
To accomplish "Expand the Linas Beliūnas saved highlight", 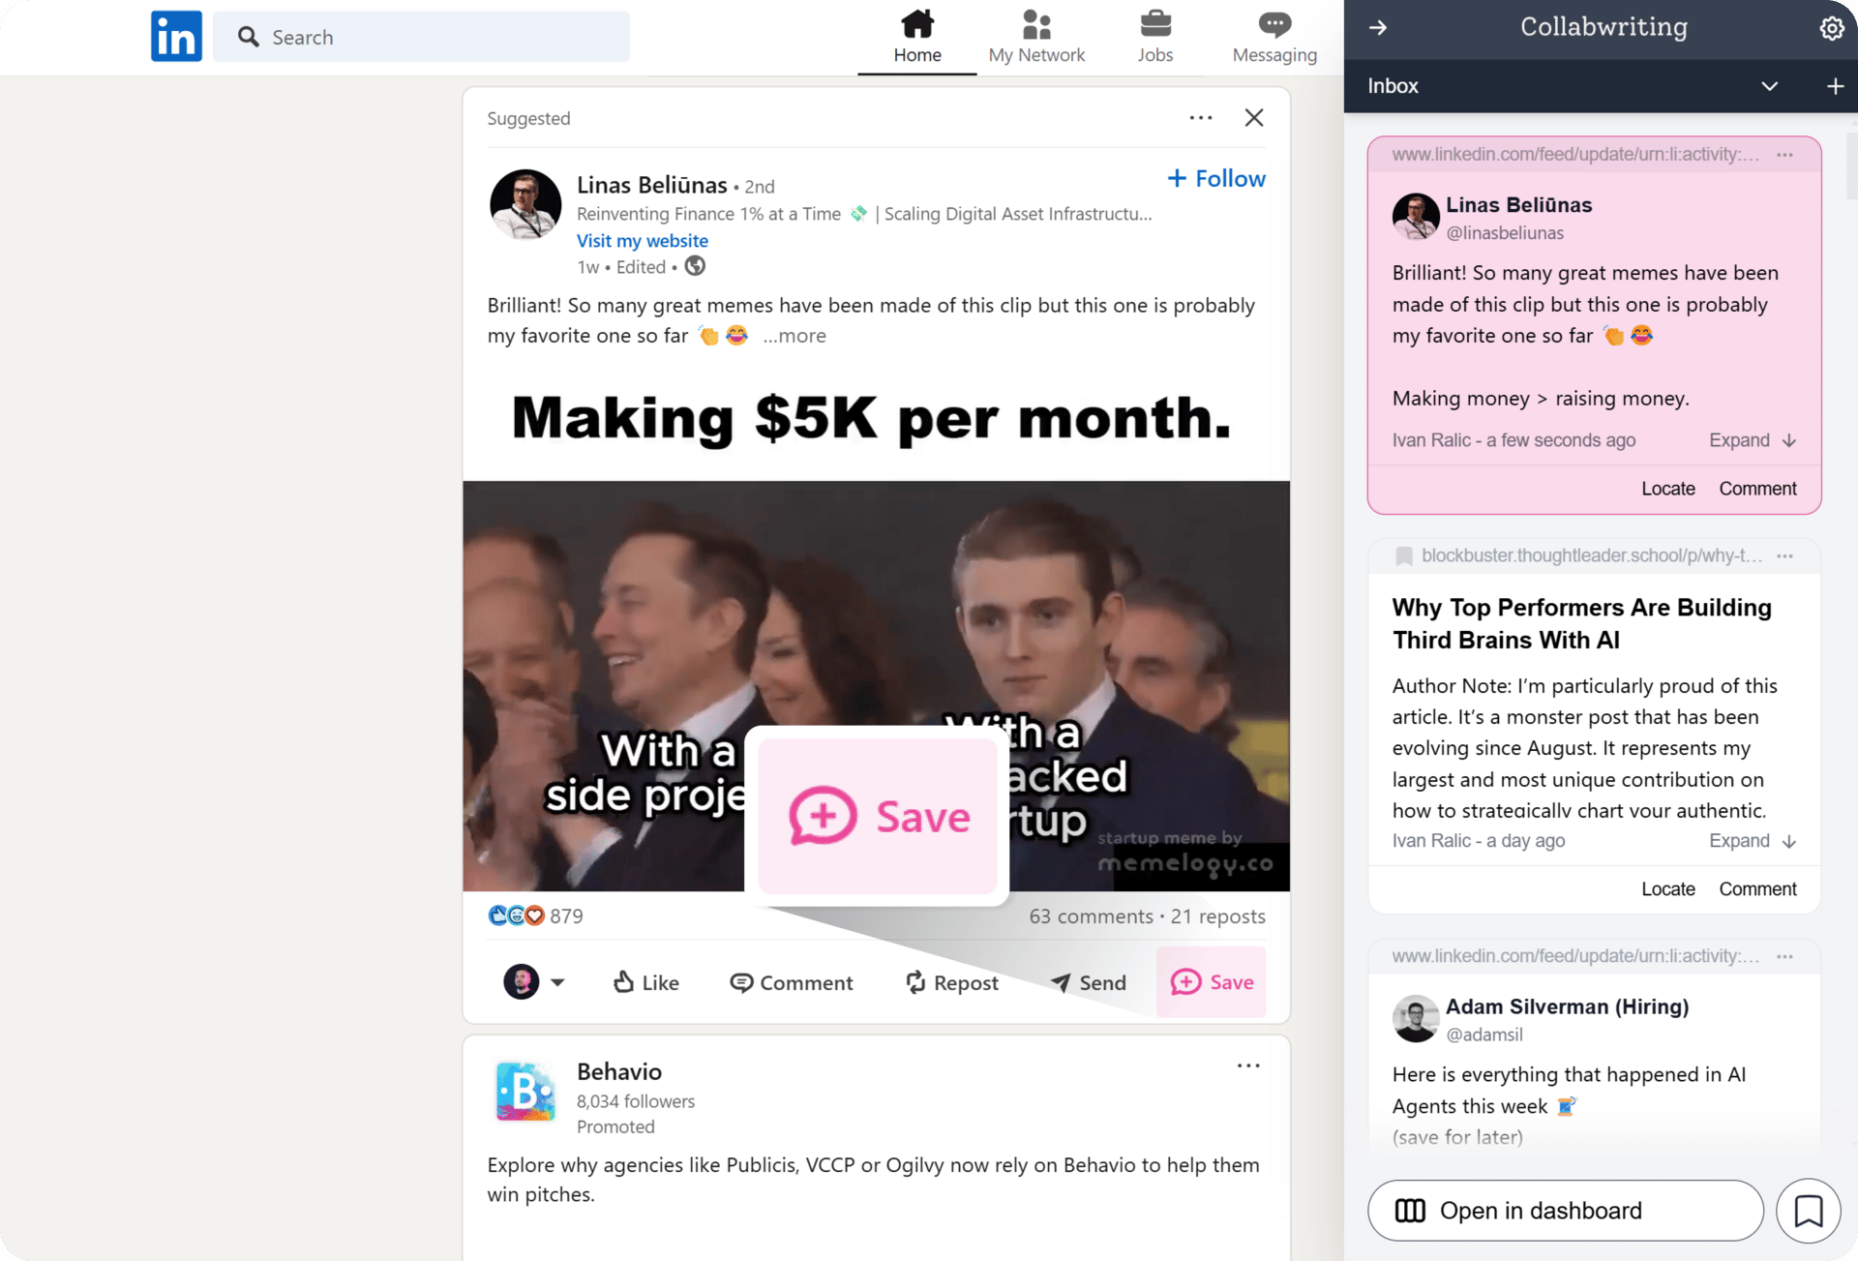I will (x=1752, y=440).
